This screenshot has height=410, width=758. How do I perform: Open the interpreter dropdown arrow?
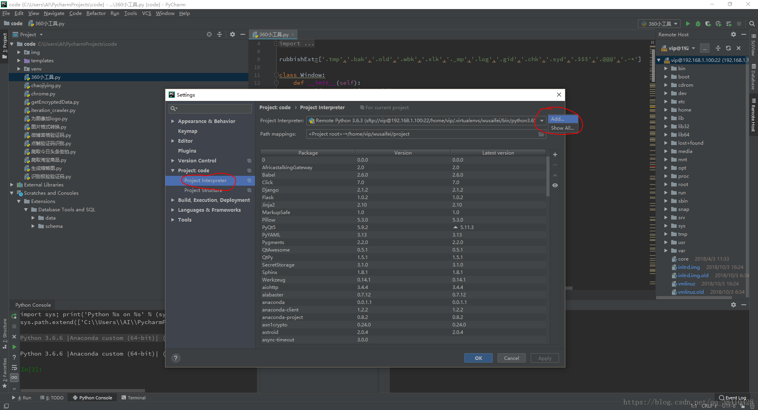tap(542, 121)
